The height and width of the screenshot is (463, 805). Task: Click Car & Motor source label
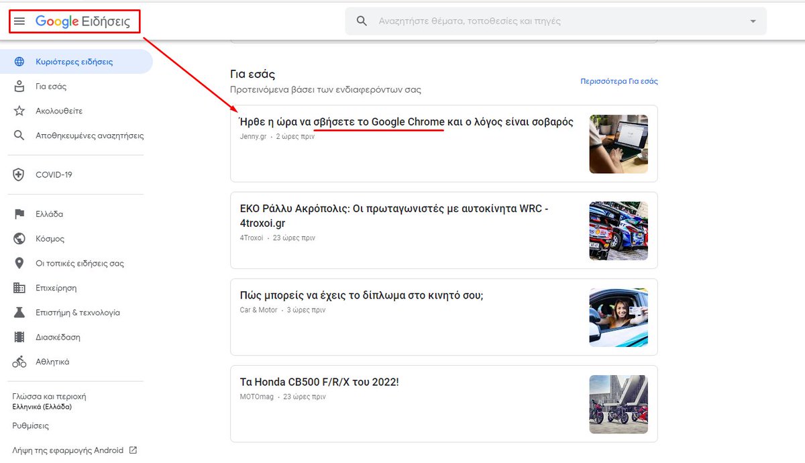coord(258,310)
